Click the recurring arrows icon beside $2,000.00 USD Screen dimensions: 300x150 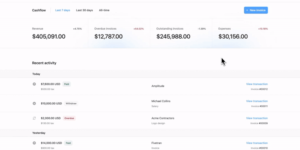pos(34,118)
